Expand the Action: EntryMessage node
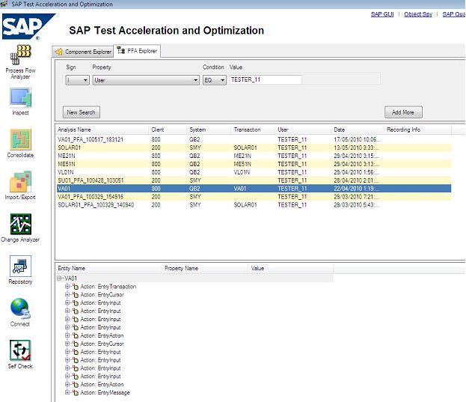 point(67,392)
